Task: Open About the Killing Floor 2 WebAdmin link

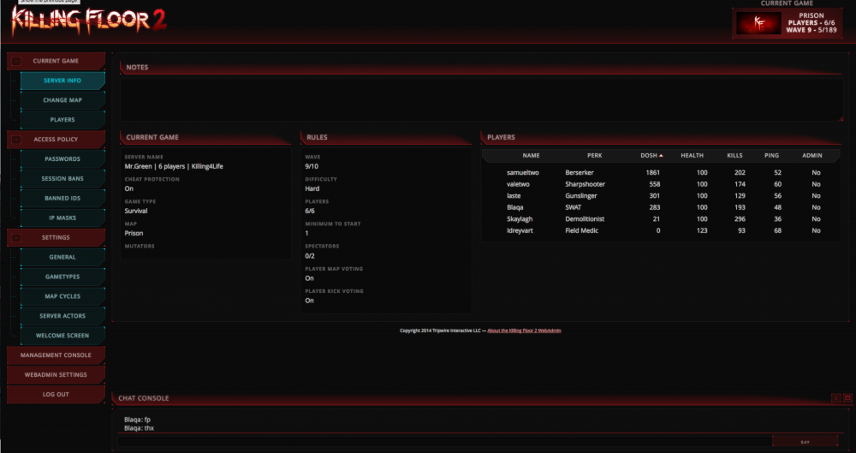Action: pyautogui.click(x=524, y=331)
